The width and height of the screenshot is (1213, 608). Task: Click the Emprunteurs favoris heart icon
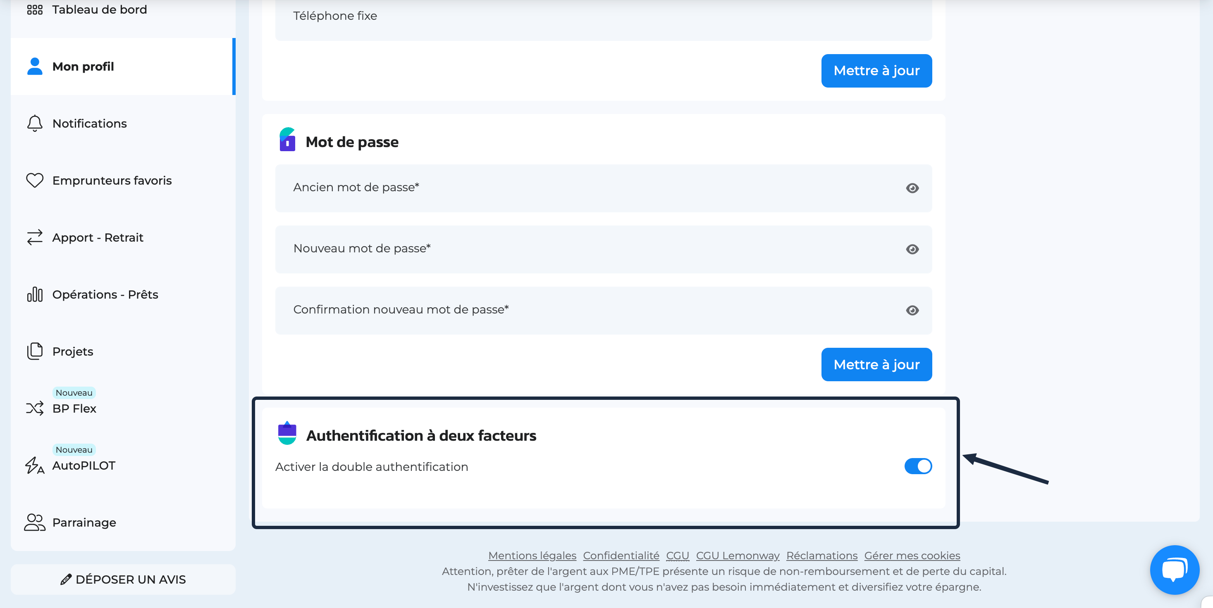35,180
